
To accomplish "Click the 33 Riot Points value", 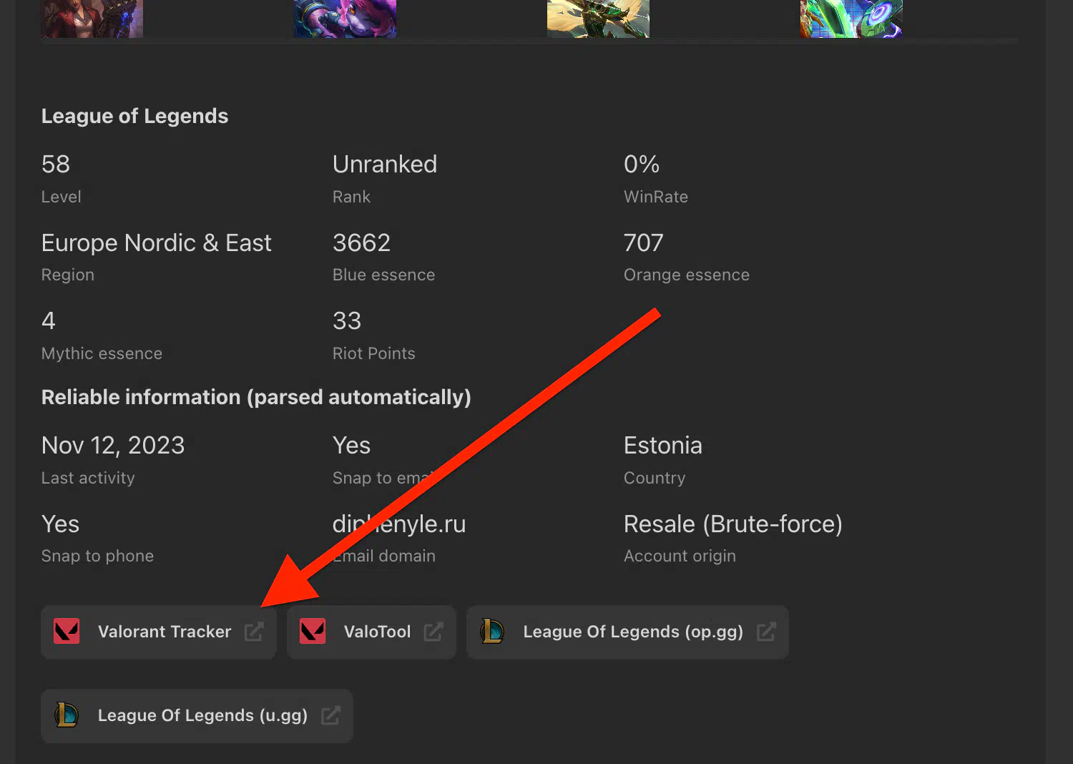I will 347,321.
